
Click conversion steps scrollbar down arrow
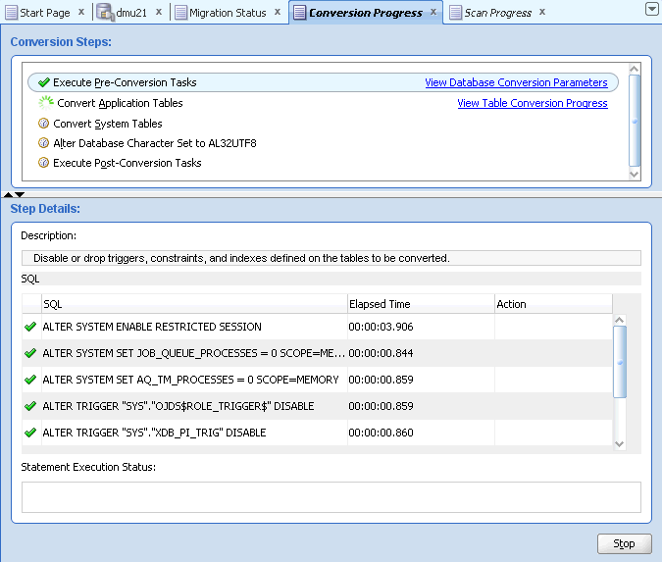click(634, 174)
